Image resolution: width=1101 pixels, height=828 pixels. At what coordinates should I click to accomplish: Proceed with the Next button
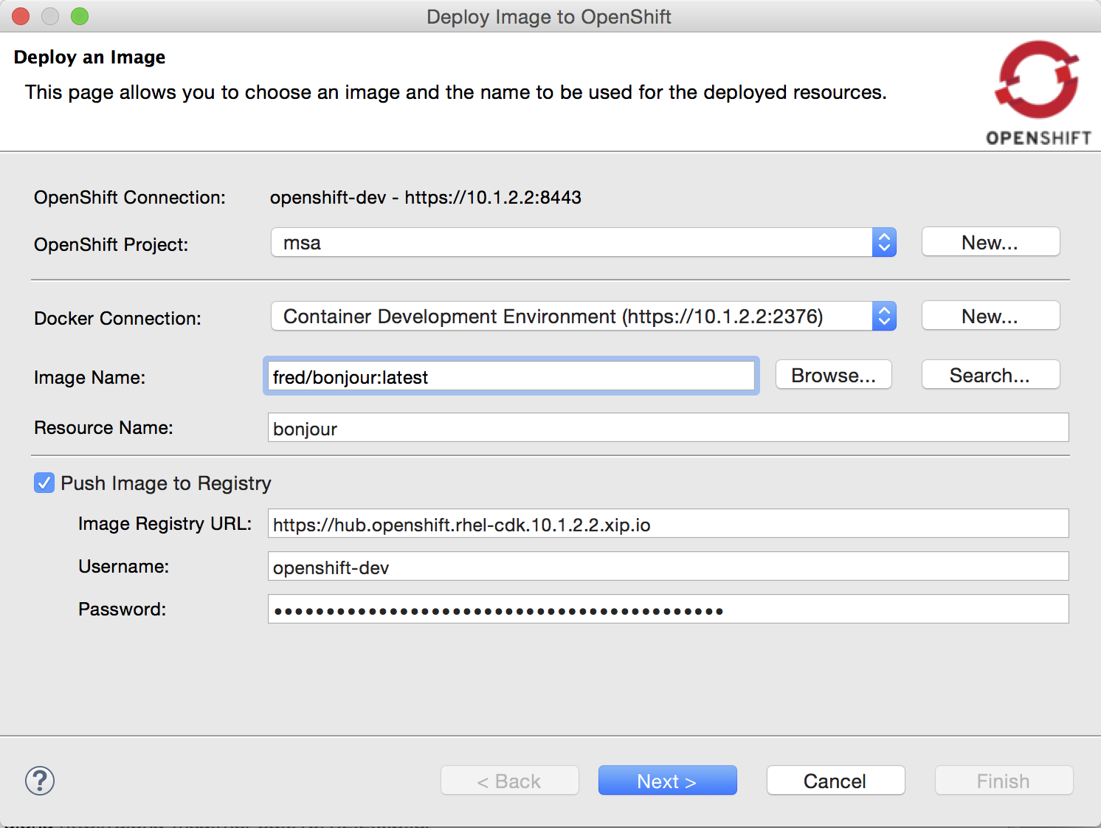pos(667,781)
